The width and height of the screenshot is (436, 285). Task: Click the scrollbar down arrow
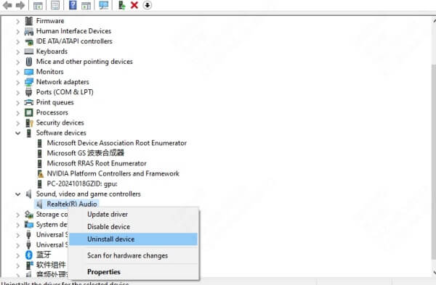pos(434,273)
